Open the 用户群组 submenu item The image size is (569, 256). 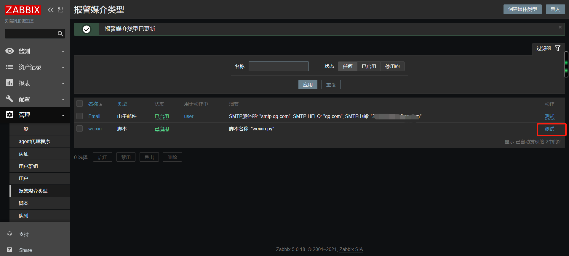[40, 166]
